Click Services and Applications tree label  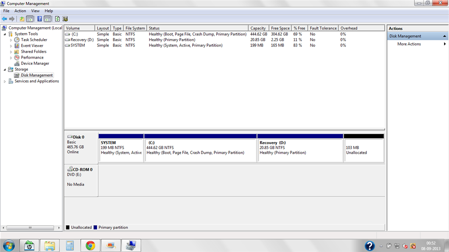[37, 81]
